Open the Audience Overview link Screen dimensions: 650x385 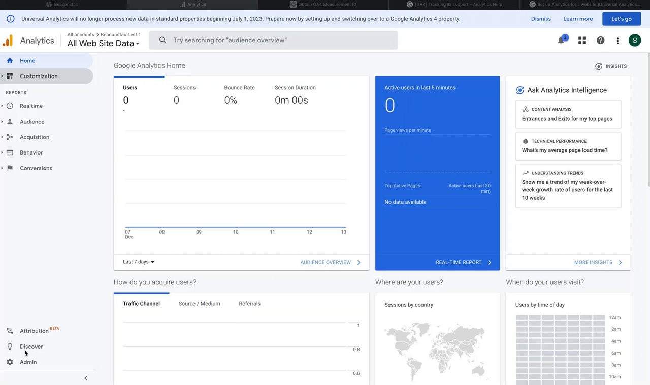[331, 262]
